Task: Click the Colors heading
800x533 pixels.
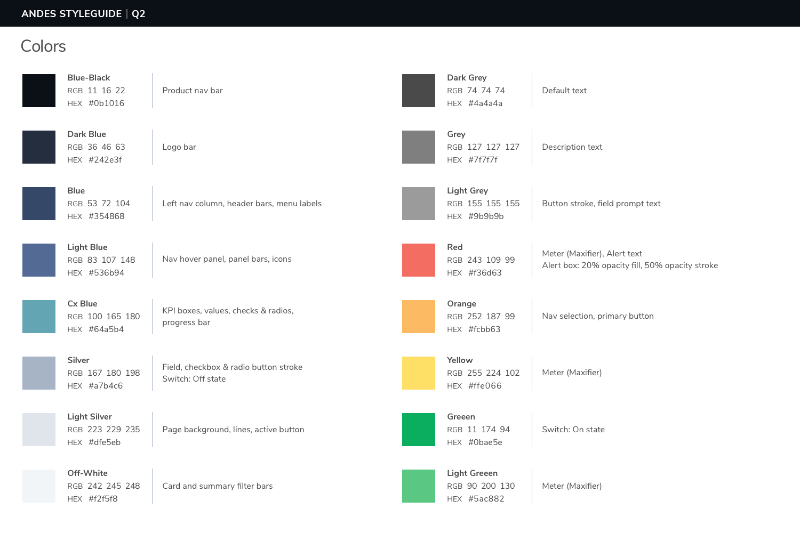Action: [x=43, y=46]
